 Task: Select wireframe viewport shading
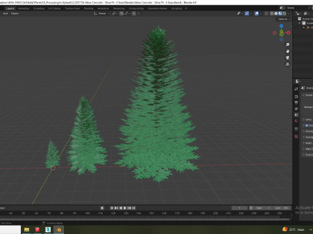[272, 14]
